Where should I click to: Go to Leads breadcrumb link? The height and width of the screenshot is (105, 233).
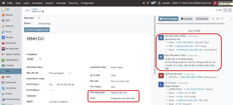pos(35,9)
